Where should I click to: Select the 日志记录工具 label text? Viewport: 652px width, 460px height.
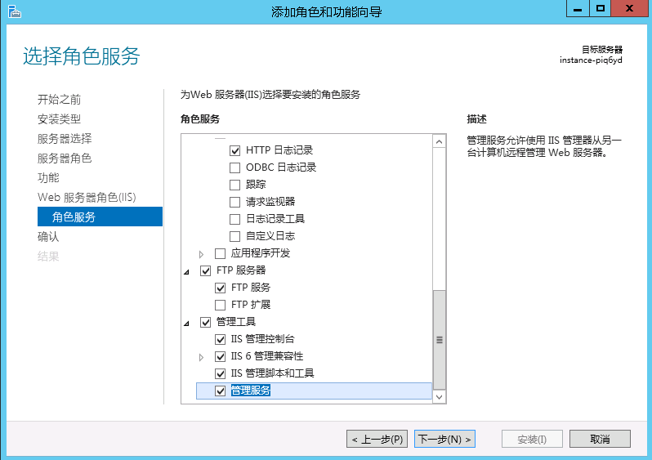(275, 219)
